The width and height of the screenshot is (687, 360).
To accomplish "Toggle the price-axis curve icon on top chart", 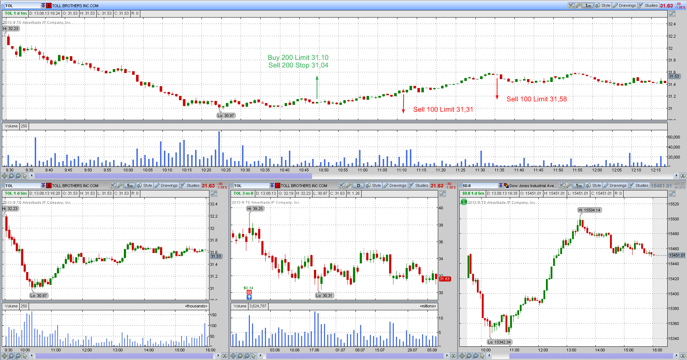I will pos(672,14).
